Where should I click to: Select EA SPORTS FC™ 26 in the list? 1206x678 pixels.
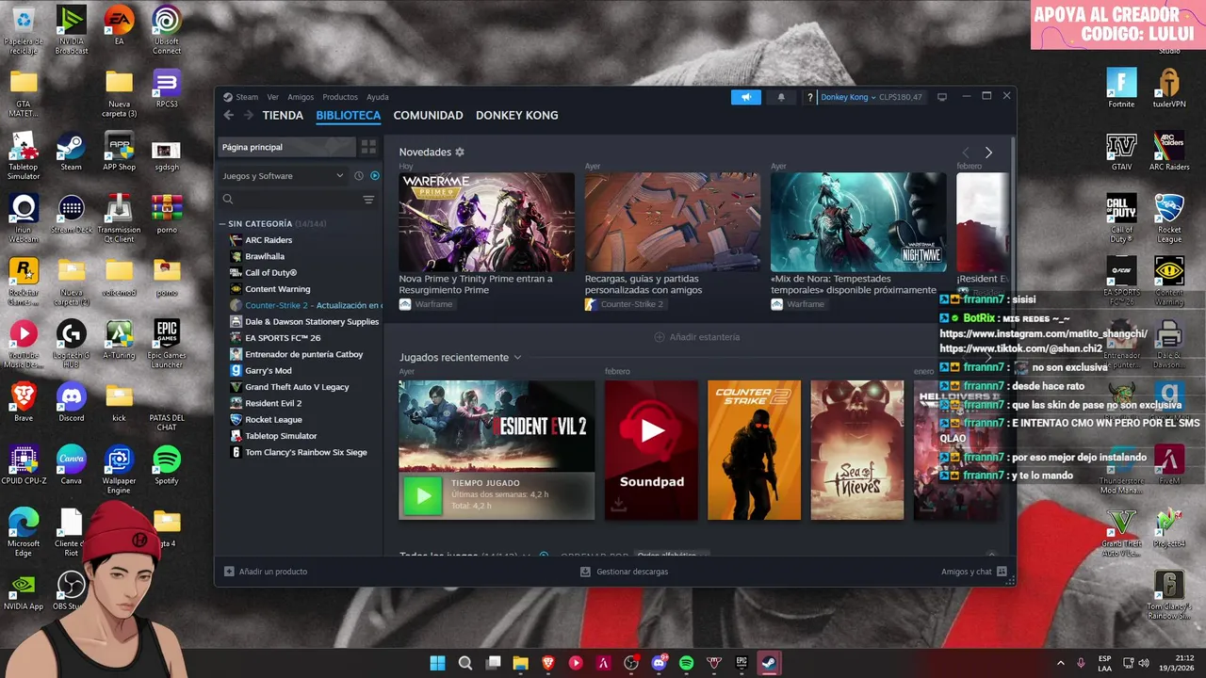[283, 338]
